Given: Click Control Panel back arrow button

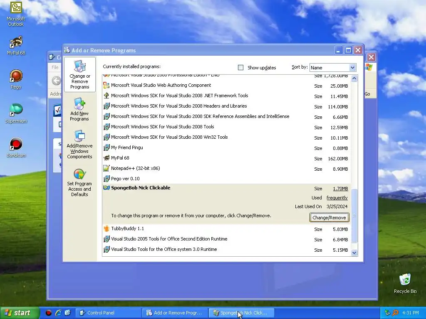Looking at the screenshot, I should (x=56, y=81).
